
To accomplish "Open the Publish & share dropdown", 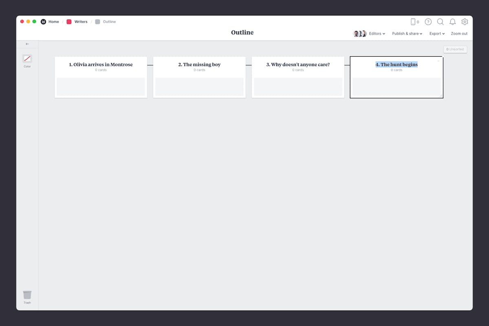I will point(407,33).
